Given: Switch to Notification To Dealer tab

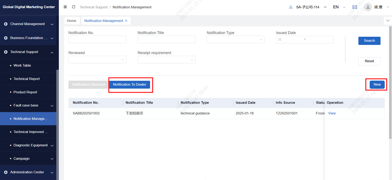Looking at the screenshot, I should click(x=129, y=85).
